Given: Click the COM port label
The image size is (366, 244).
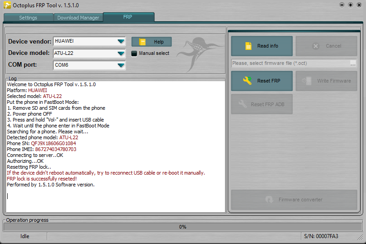Looking at the screenshot, I should [x=22, y=64].
